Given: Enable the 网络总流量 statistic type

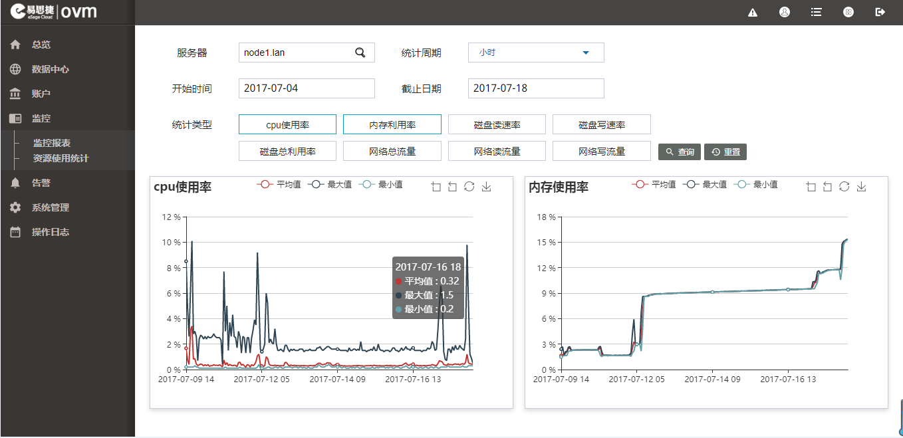Looking at the screenshot, I should coord(392,151).
